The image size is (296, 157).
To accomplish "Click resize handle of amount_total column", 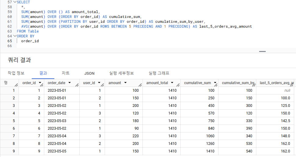I will point(178,85).
